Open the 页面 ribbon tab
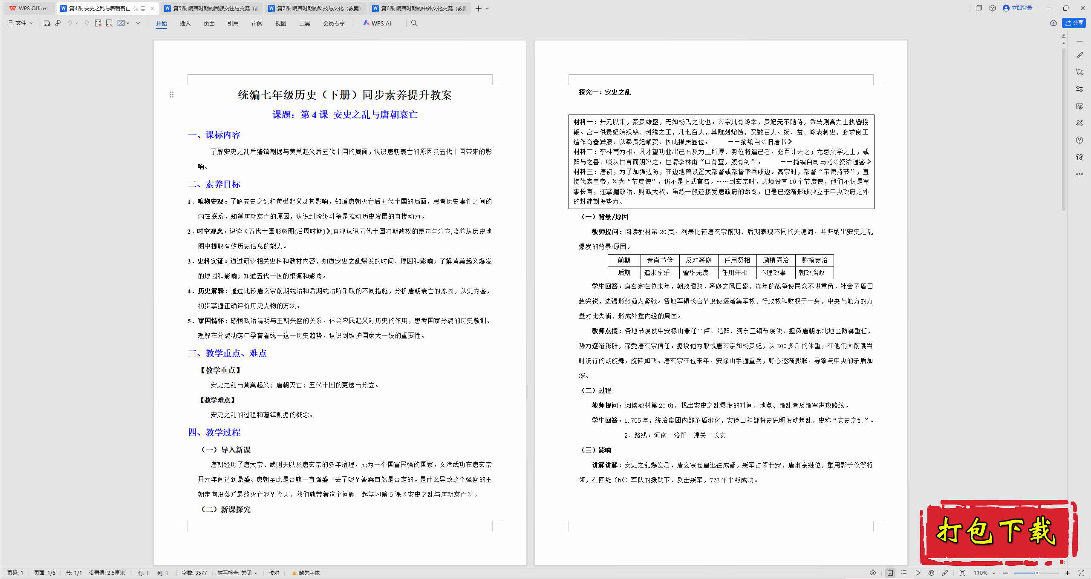The width and height of the screenshot is (1091, 579). (209, 23)
